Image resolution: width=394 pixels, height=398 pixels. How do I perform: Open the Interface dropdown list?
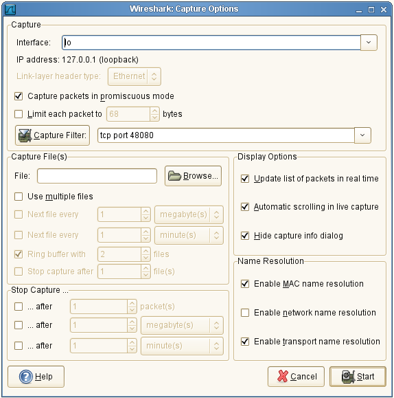coord(369,43)
